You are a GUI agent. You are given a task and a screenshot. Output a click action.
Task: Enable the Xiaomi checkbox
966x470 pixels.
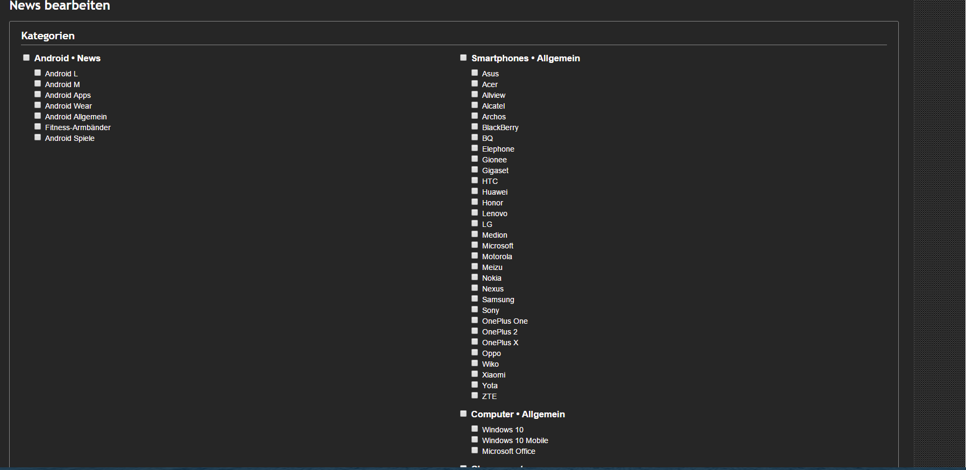coord(475,374)
